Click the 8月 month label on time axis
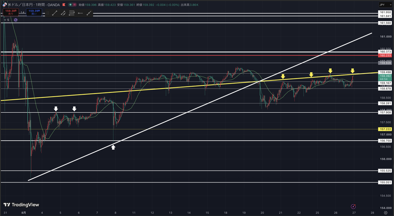 [23, 213]
